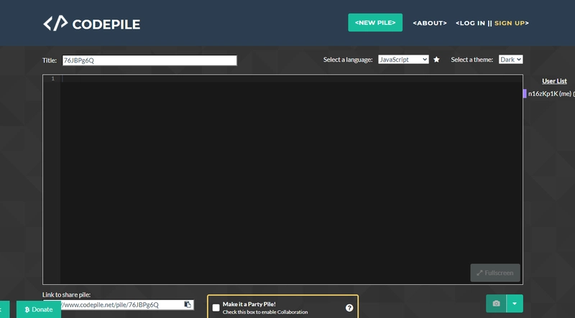Click the CodePile logo
The width and height of the screenshot is (575, 318).
pos(91,24)
